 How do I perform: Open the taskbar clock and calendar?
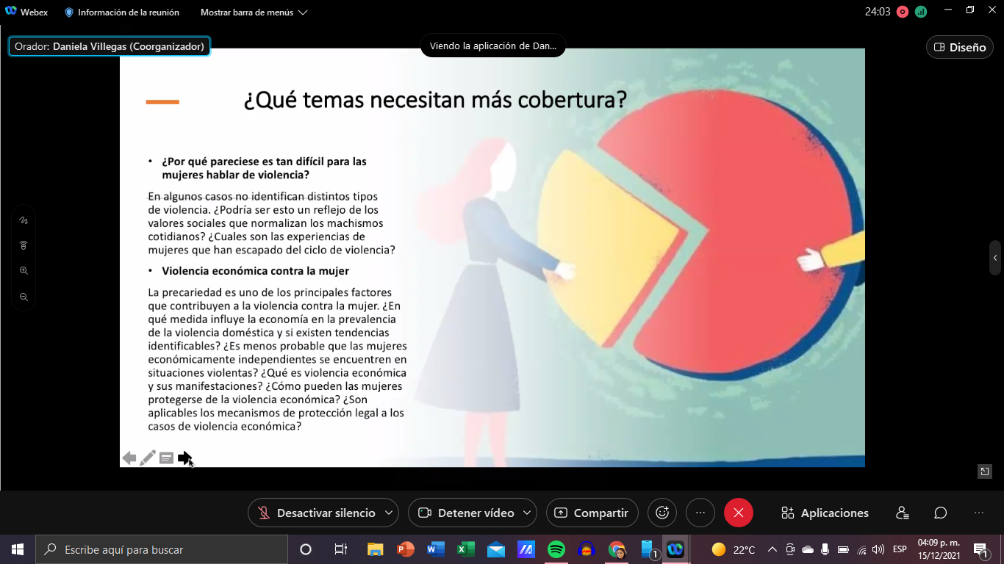(939, 549)
